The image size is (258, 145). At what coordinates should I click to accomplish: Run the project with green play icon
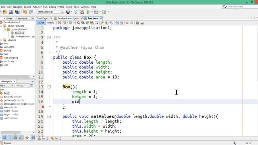click(88, 12)
